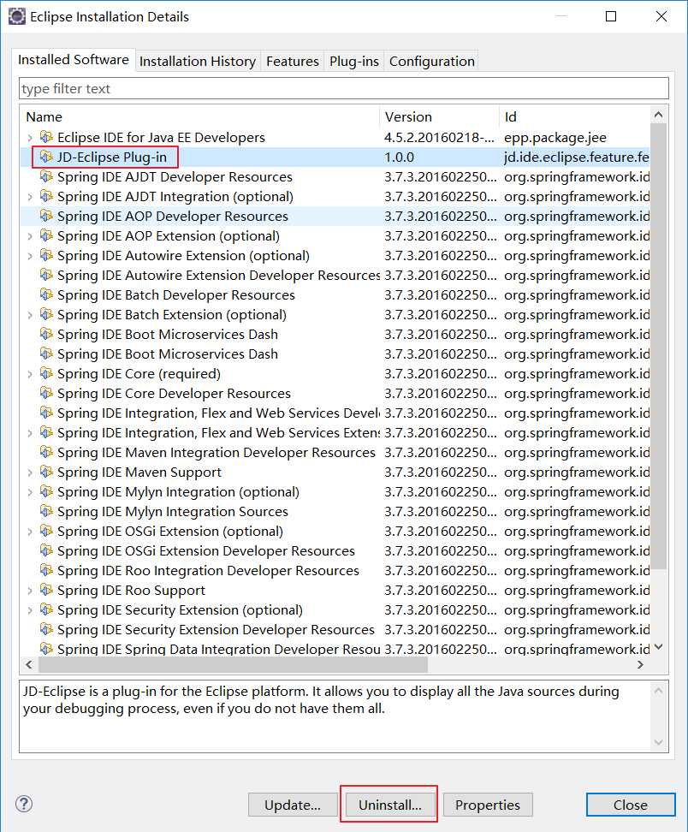The width and height of the screenshot is (688, 832).
Task: Click the icon beside Spring IDE Core Developer Resources
Action: click(x=46, y=393)
